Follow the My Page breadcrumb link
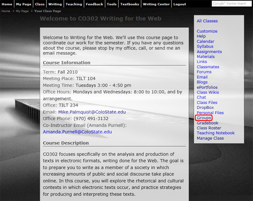Viewport: 253px width, 201px height. 22,11
